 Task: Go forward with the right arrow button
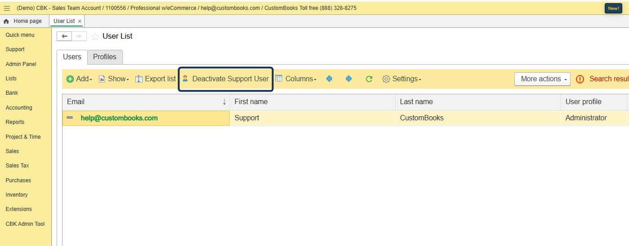point(79,36)
